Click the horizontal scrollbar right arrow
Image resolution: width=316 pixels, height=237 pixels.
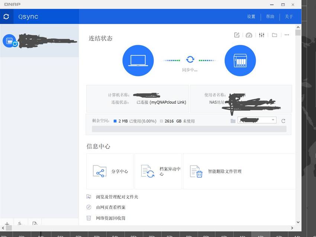pyautogui.click(x=292, y=228)
